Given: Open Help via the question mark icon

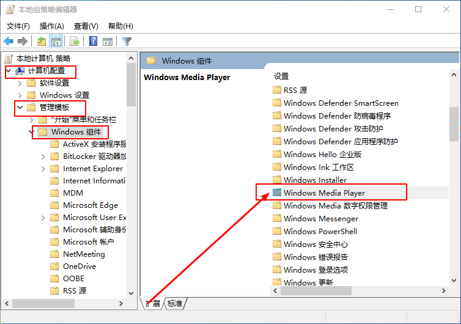Looking at the screenshot, I should tap(93, 42).
